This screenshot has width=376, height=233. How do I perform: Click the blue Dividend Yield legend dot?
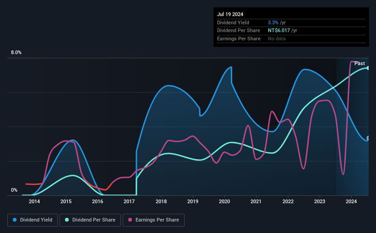(15, 220)
